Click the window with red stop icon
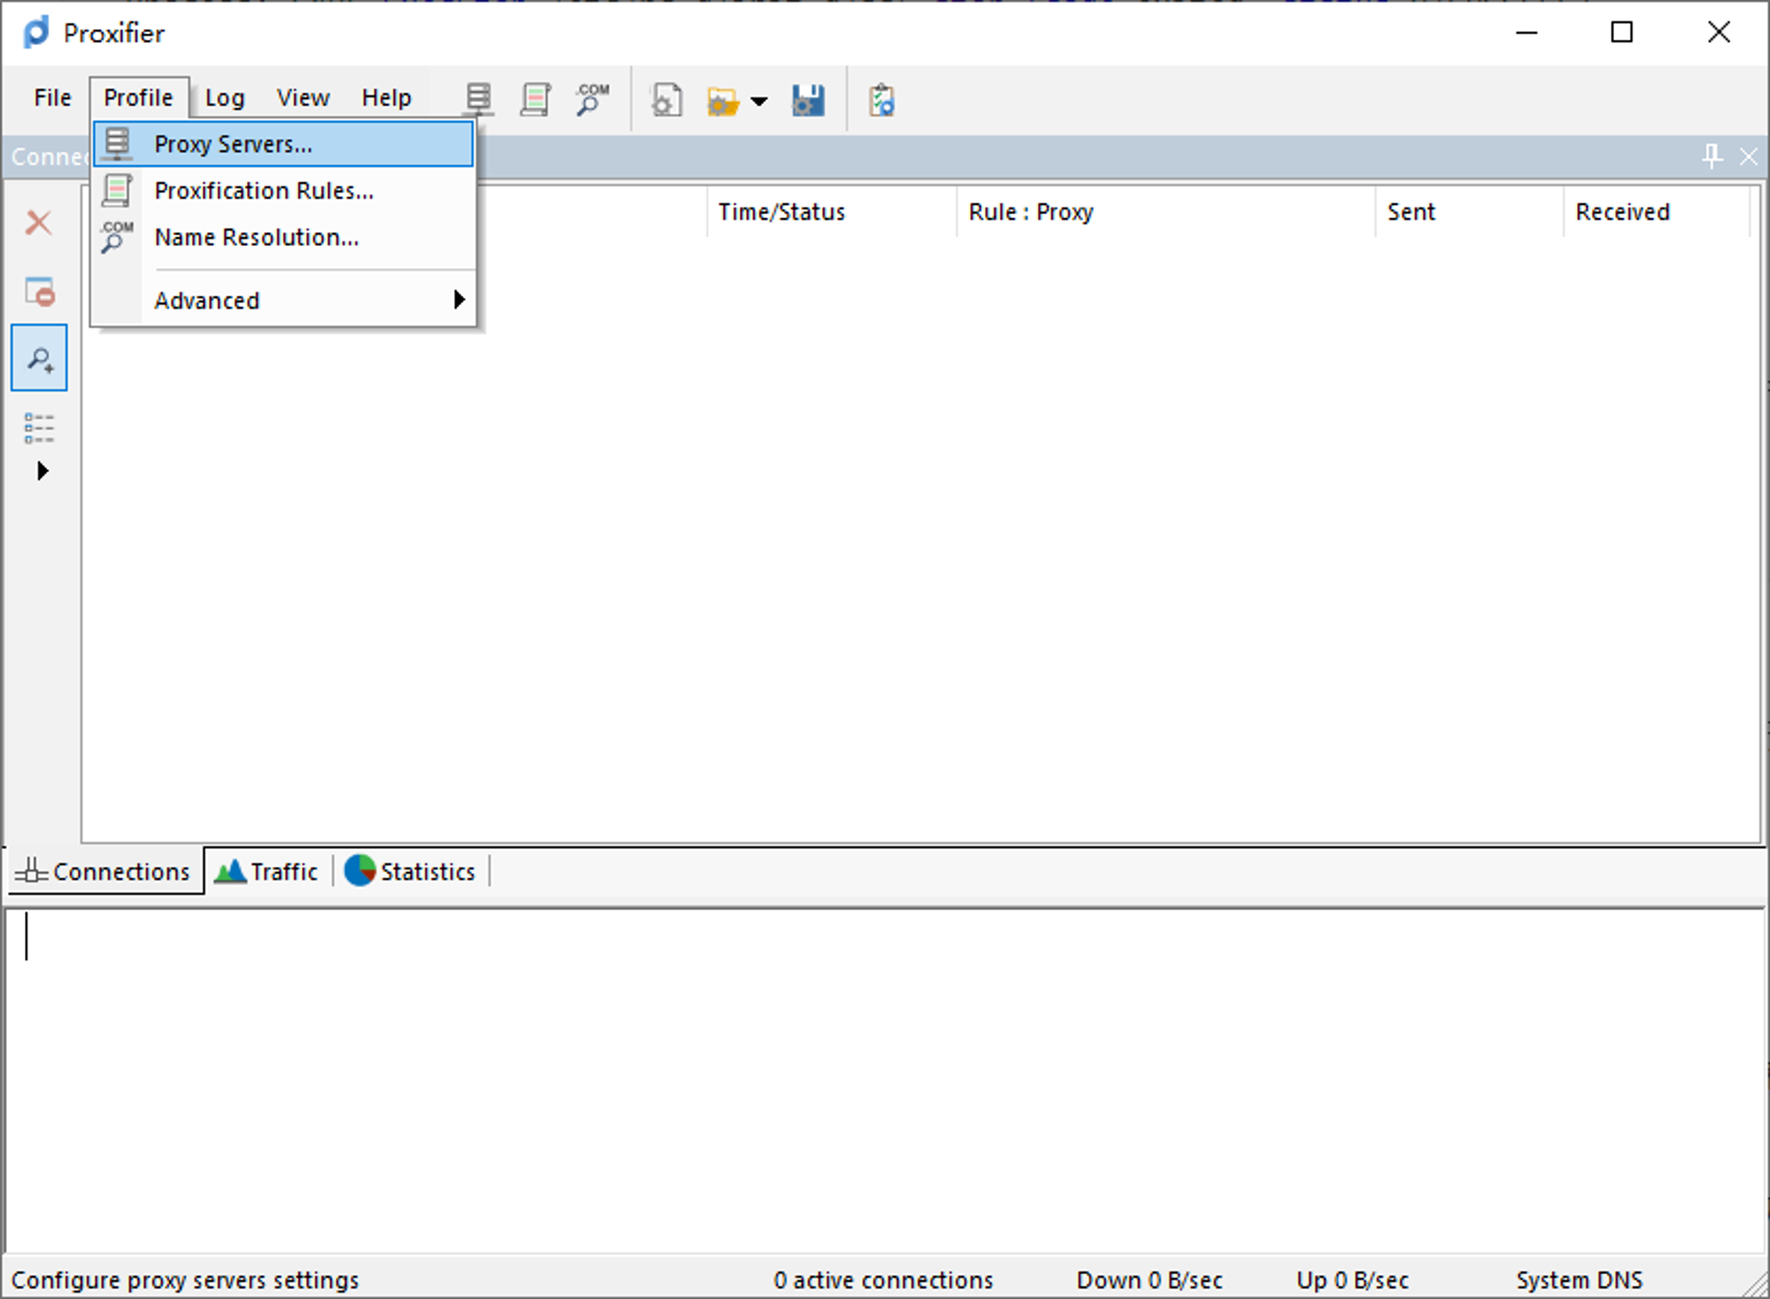 39,290
